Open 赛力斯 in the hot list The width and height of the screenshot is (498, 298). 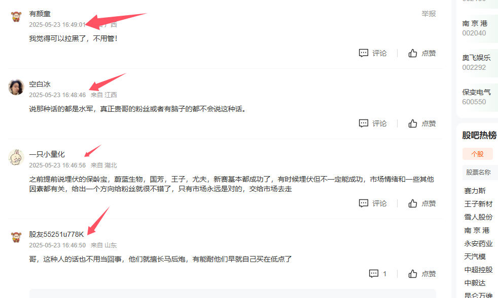[x=475, y=191]
